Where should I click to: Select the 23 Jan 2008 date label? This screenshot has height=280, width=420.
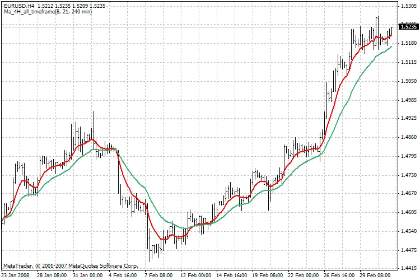[16, 276]
